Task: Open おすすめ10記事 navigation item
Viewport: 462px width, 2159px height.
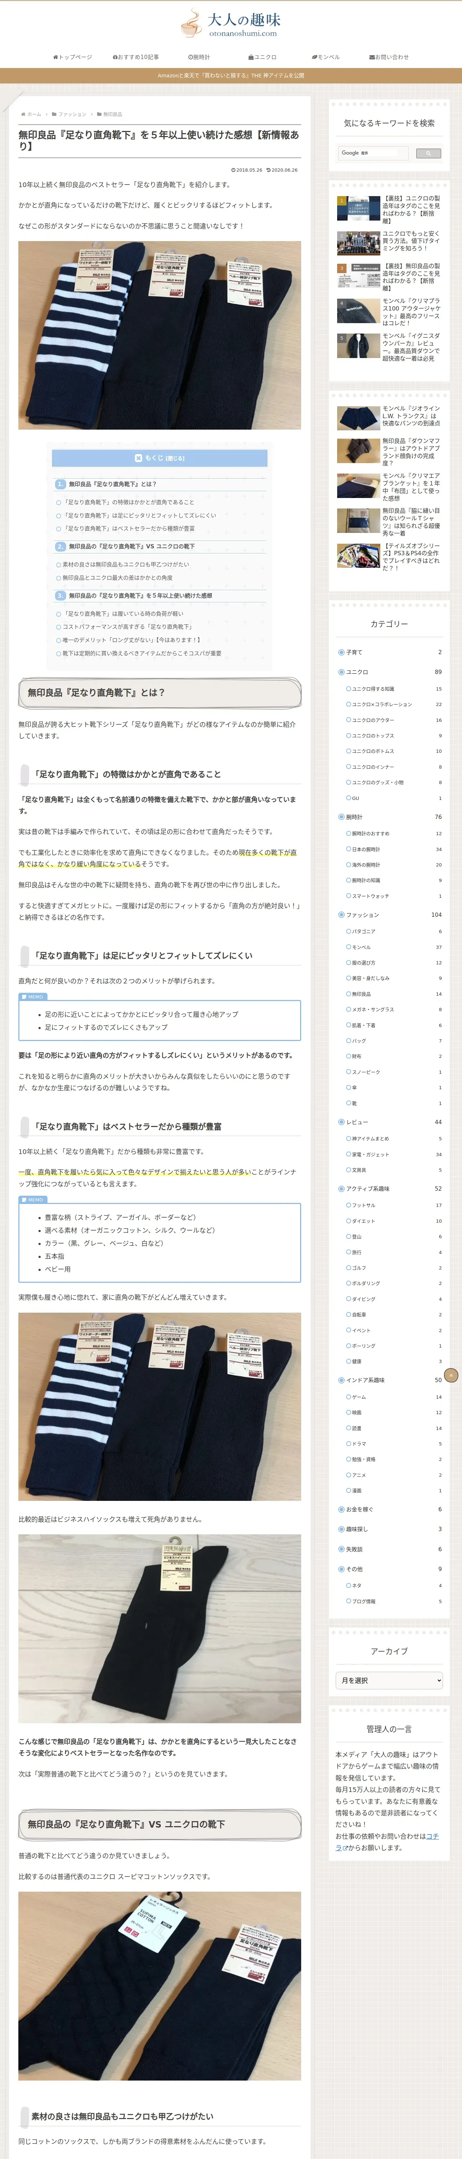Action: click(x=136, y=57)
